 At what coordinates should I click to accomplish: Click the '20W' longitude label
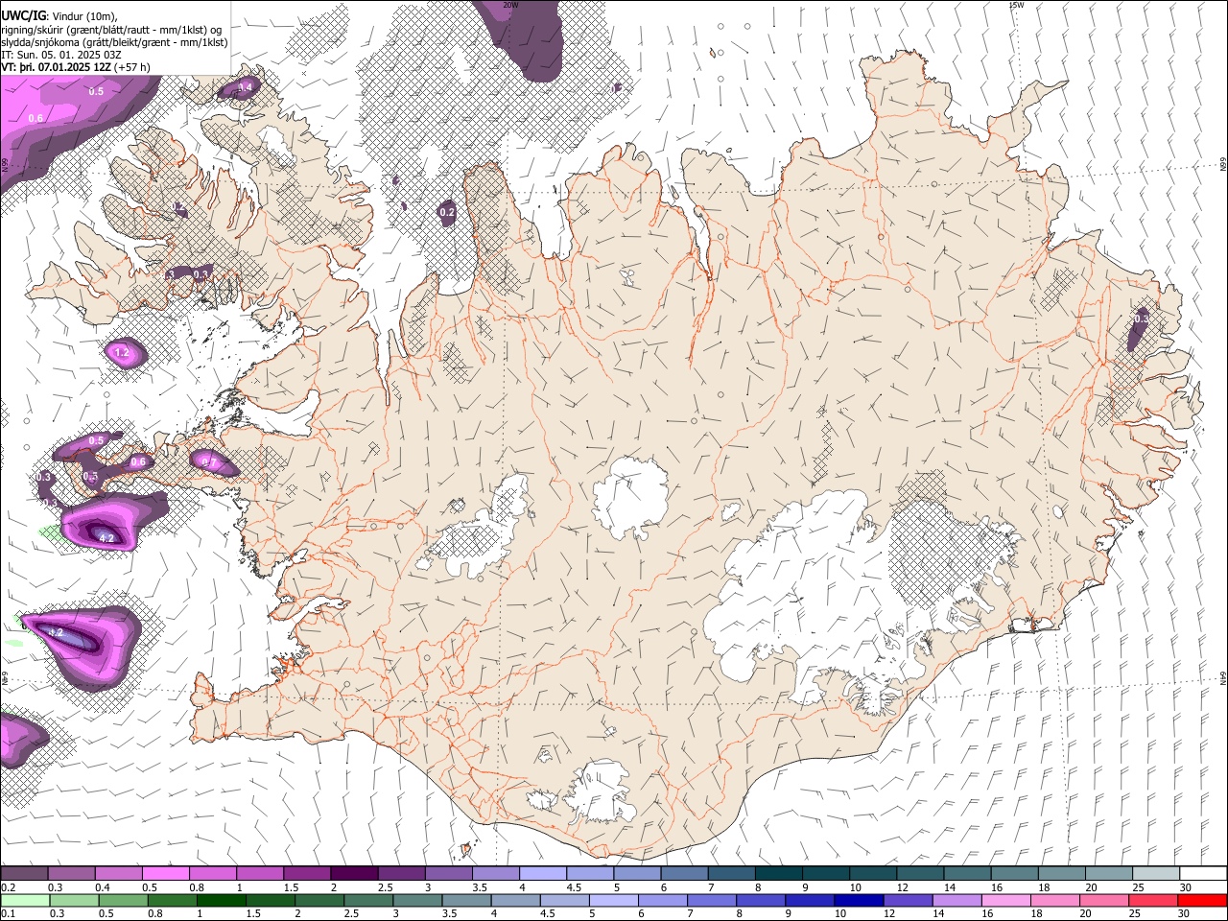click(x=510, y=5)
